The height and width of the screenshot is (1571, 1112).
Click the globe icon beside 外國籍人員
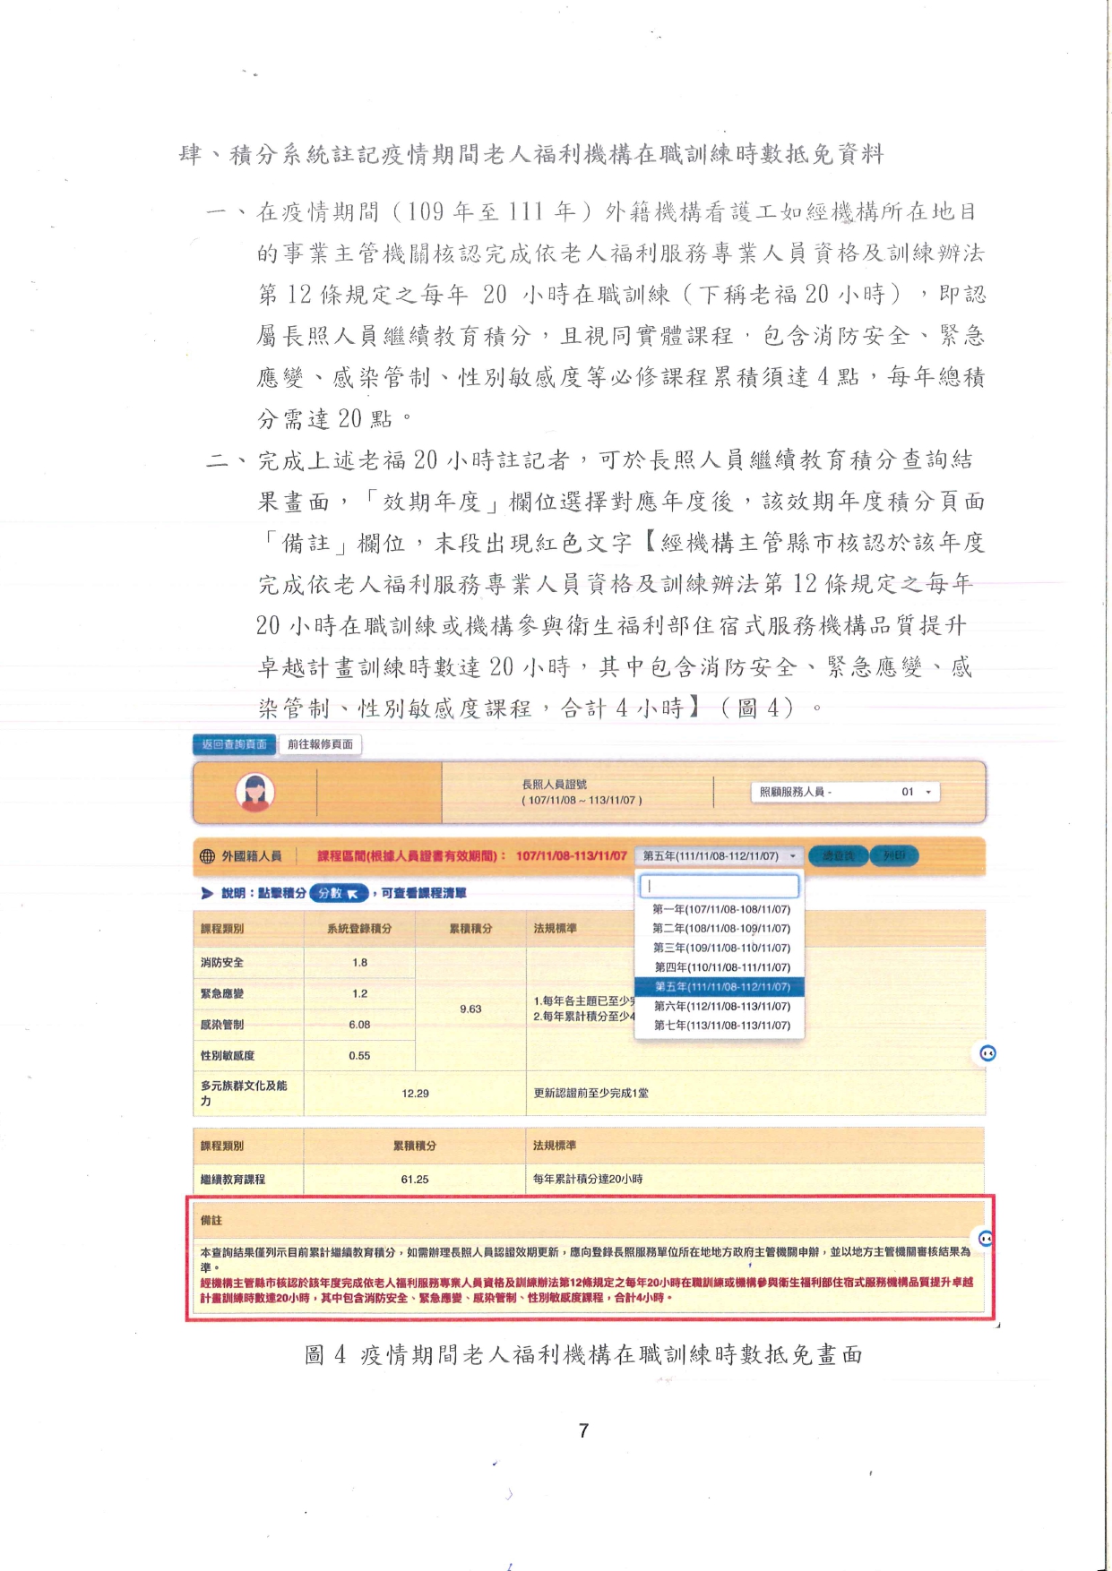(x=207, y=856)
